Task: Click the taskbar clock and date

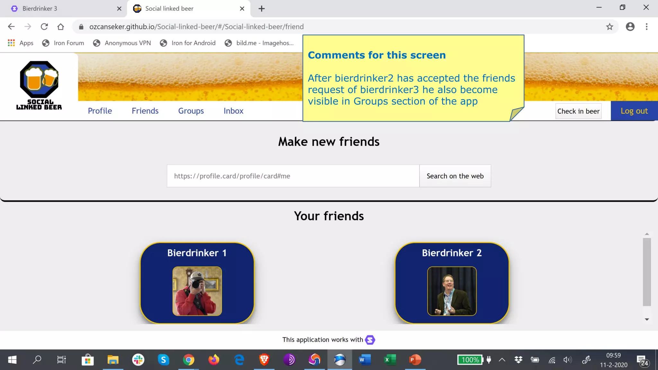Action: pos(614,360)
